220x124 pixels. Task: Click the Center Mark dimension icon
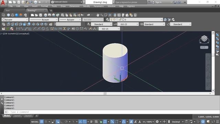[77, 29]
